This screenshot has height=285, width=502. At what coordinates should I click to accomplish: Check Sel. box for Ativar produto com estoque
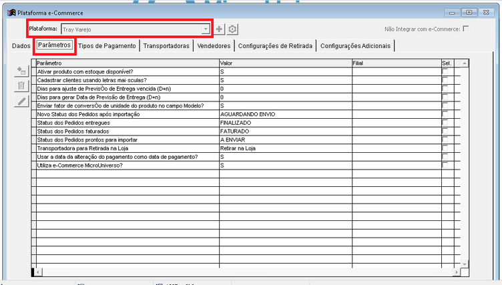click(x=445, y=71)
